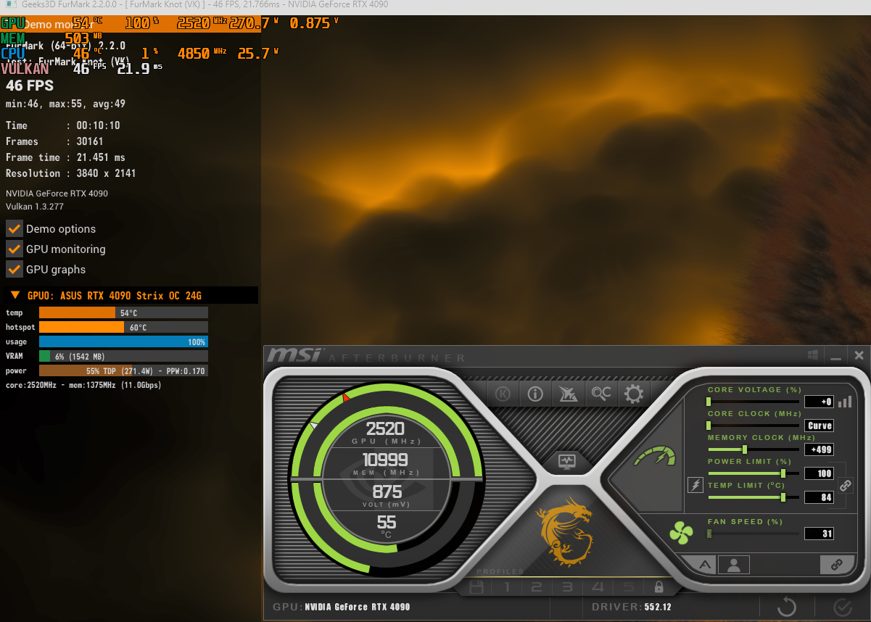The height and width of the screenshot is (622, 871).
Task: Reset Afterburner settings to default
Action: (787, 607)
